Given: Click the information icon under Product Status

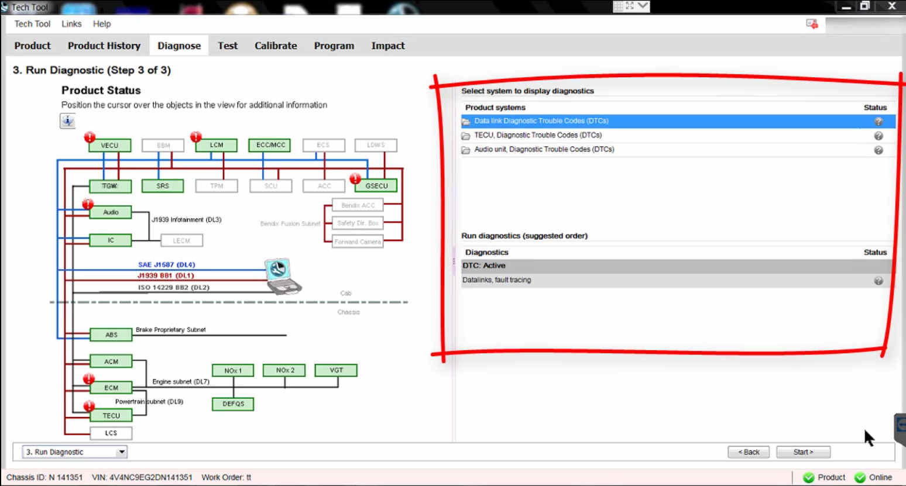Looking at the screenshot, I should (x=68, y=121).
